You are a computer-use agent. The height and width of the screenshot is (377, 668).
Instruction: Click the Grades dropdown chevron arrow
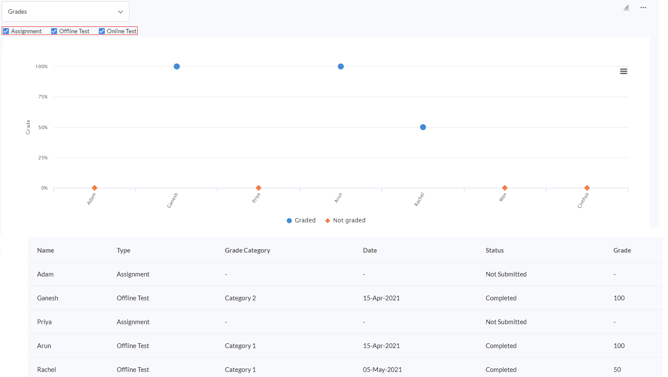[x=121, y=12]
